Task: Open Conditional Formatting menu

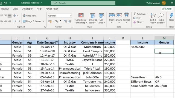Action: click(81, 18)
